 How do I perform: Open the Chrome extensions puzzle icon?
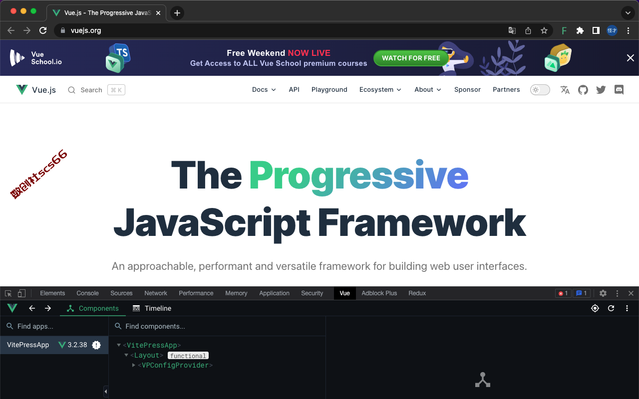point(580,30)
